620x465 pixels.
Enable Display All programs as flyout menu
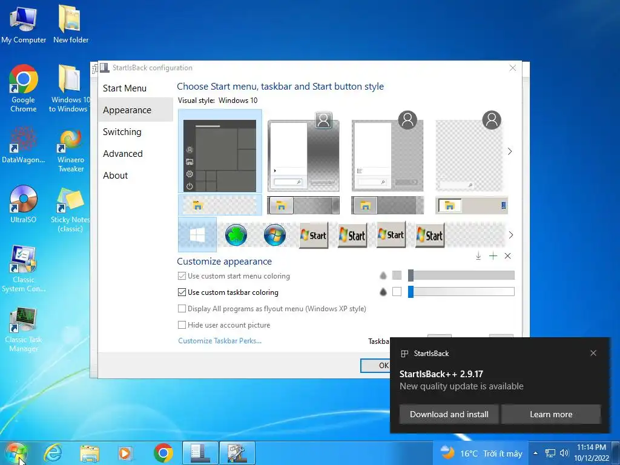pyautogui.click(x=272, y=308)
